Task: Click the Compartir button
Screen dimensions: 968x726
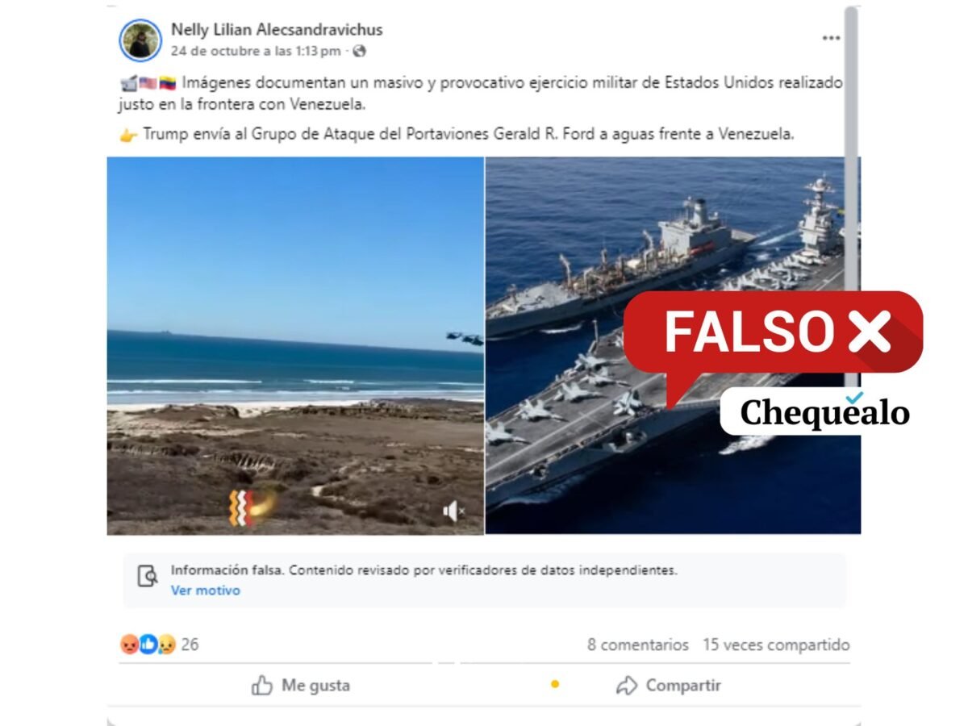Action: pos(668,686)
